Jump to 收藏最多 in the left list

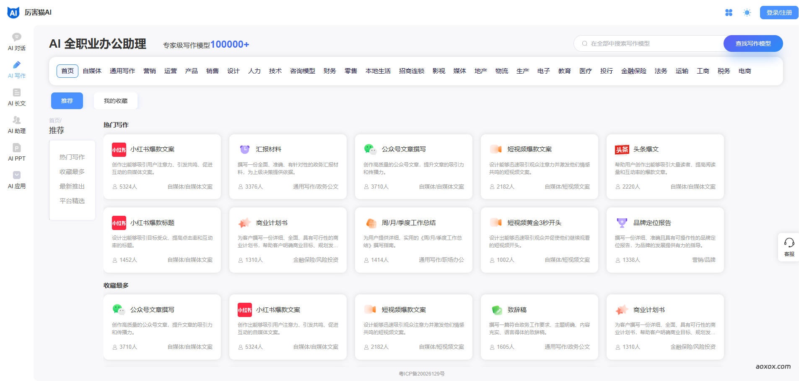tap(72, 171)
